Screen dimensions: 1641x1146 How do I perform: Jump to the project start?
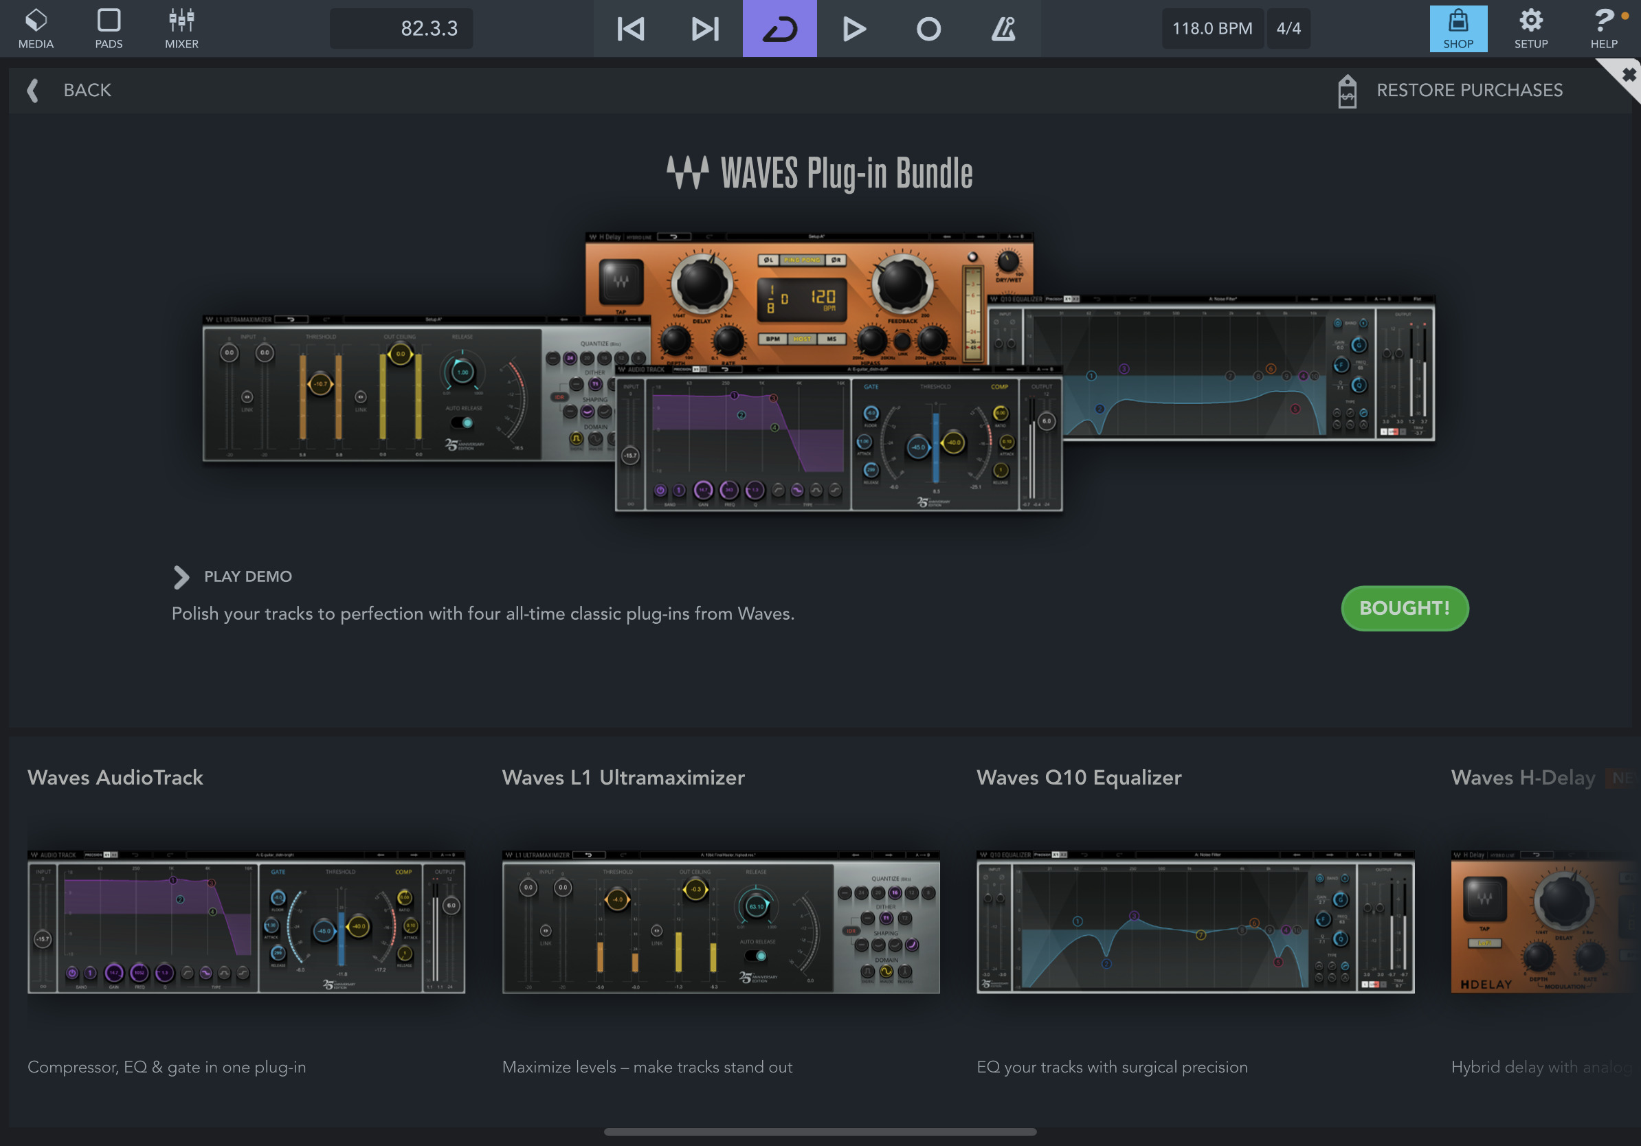pos(630,29)
